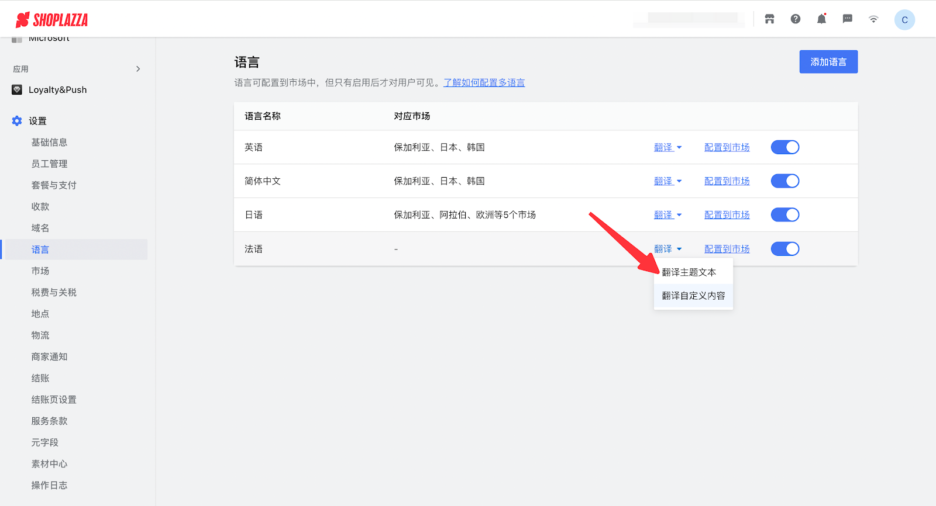Click the Shoplazza logo
This screenshot has width=936, height=506.
(x=51, y=20)
